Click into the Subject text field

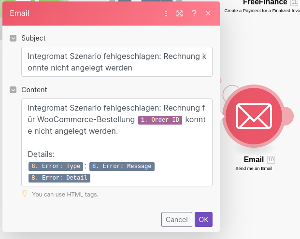pyautogui.click(x=116, y=62)
